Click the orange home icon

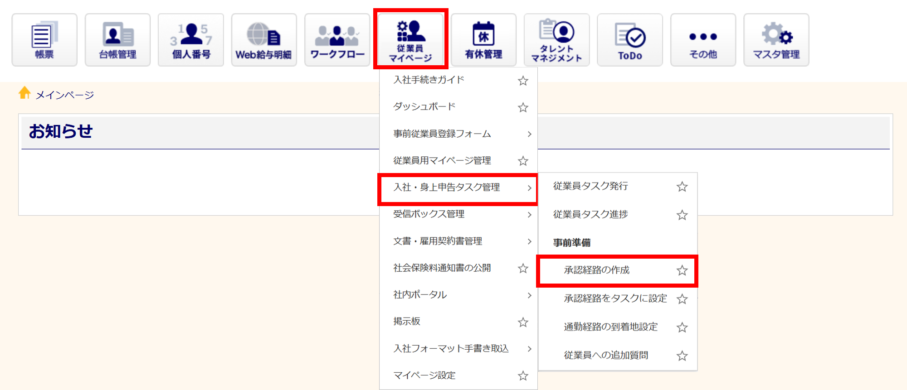coord(24,93)
